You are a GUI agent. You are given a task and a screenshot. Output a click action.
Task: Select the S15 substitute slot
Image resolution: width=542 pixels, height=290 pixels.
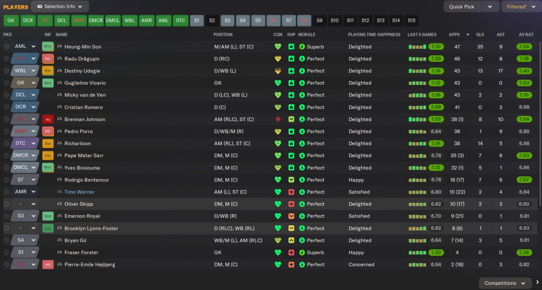click(412, 20)
